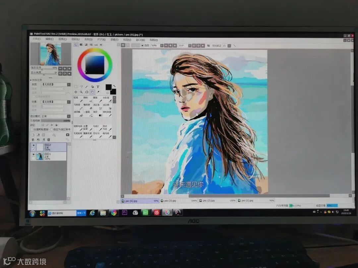
Task: Click the color wheel panel toggle icon
Action: [76, 45]
